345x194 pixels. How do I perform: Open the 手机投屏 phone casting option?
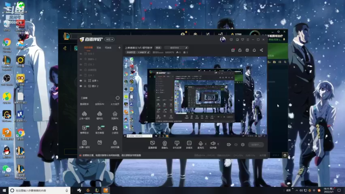177,145
